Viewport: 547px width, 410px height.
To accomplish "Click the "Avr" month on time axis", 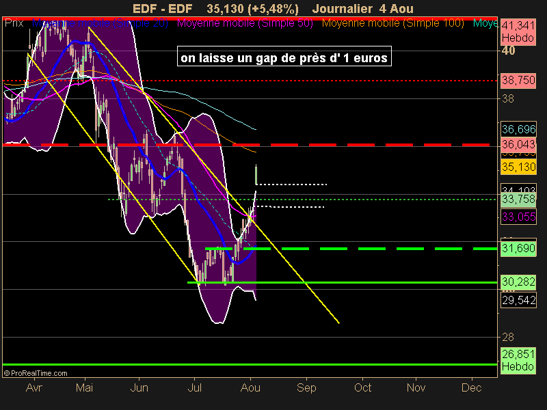I will point(34,387).
